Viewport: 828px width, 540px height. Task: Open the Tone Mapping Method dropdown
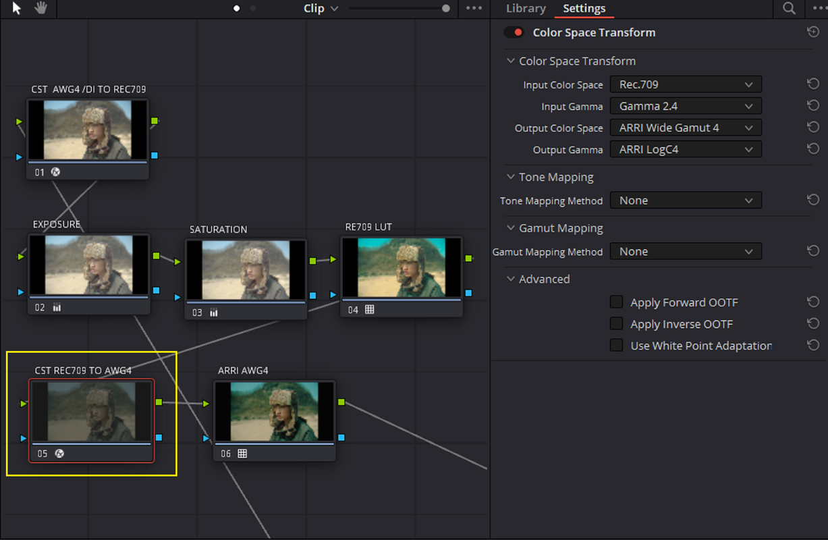(686, 200)
